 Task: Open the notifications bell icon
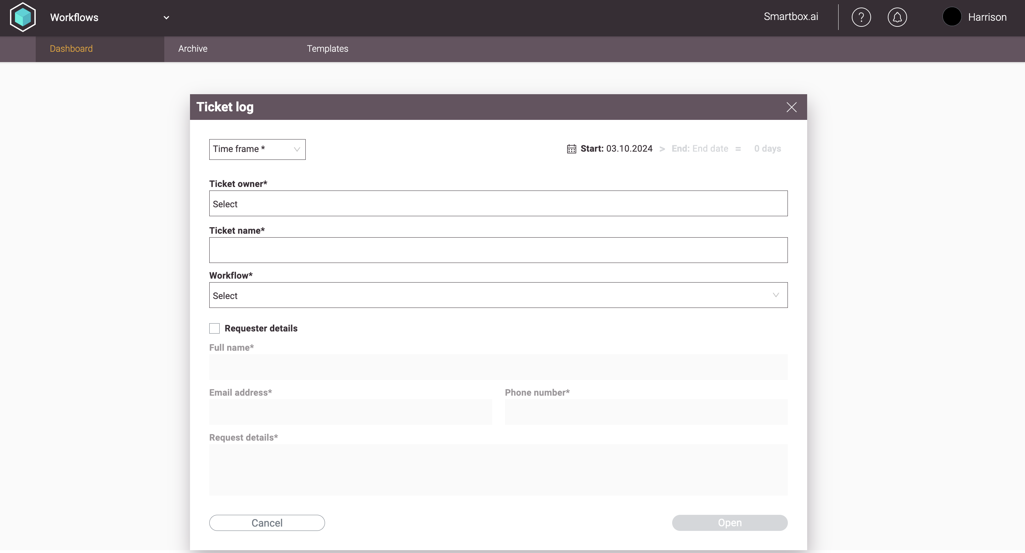click(x=897, y=17)
